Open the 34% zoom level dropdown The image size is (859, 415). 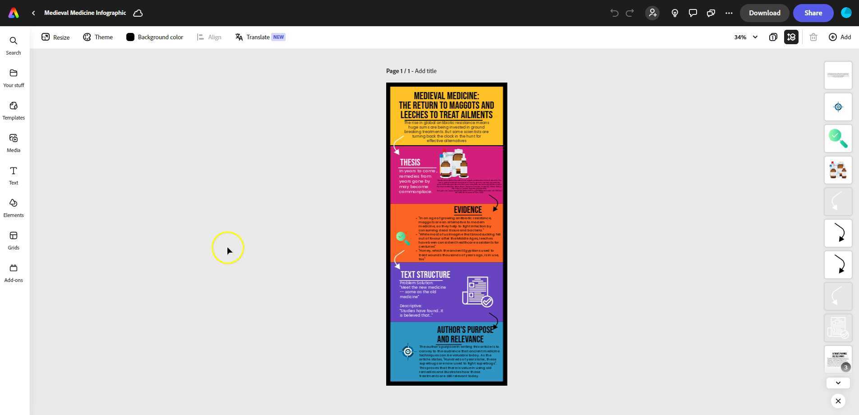click(744, 37)
